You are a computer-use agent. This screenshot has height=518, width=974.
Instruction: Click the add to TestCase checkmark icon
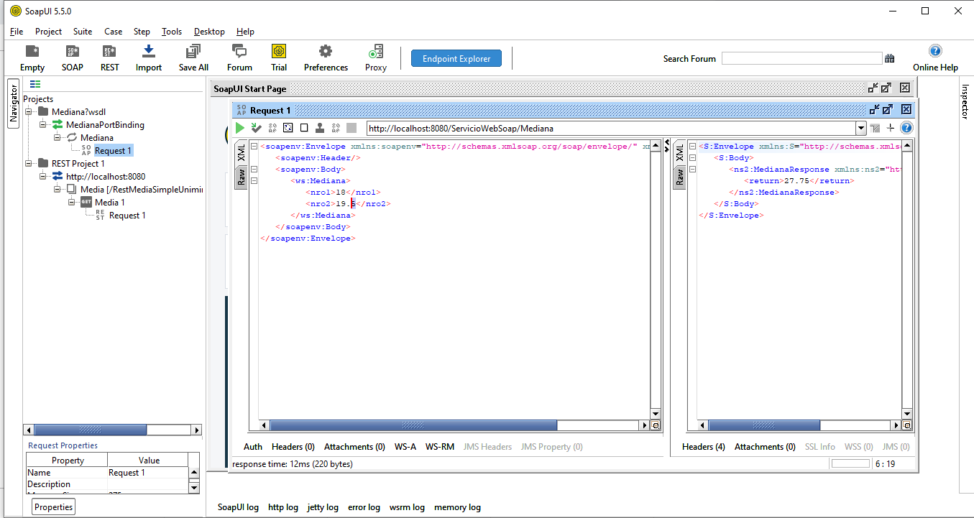257,128
